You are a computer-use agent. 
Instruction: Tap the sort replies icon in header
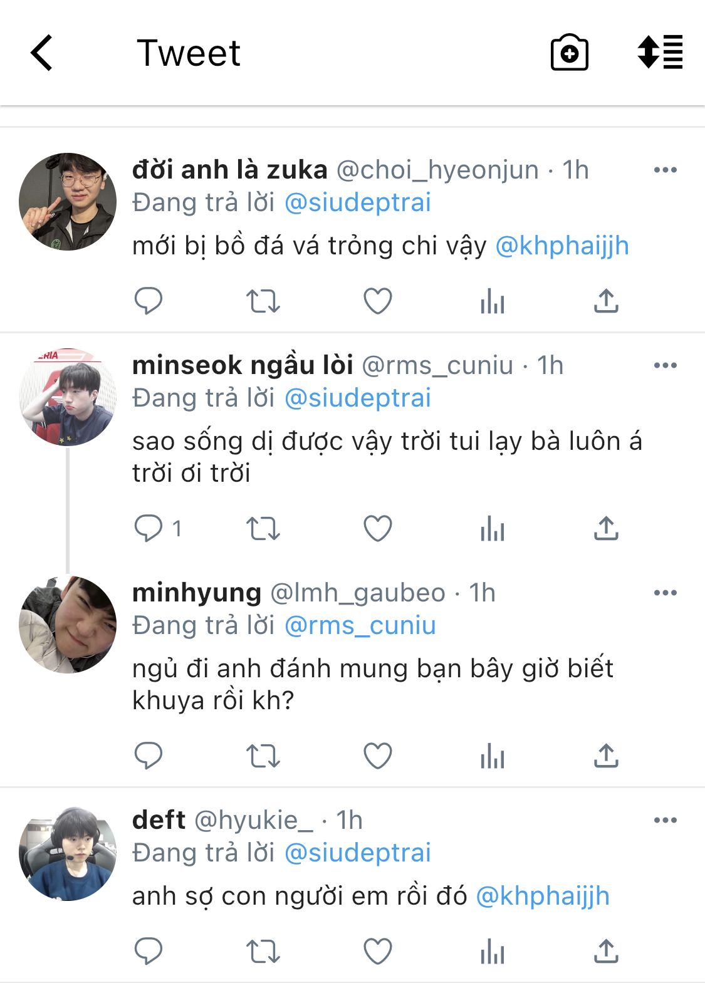tap(660, 52)
